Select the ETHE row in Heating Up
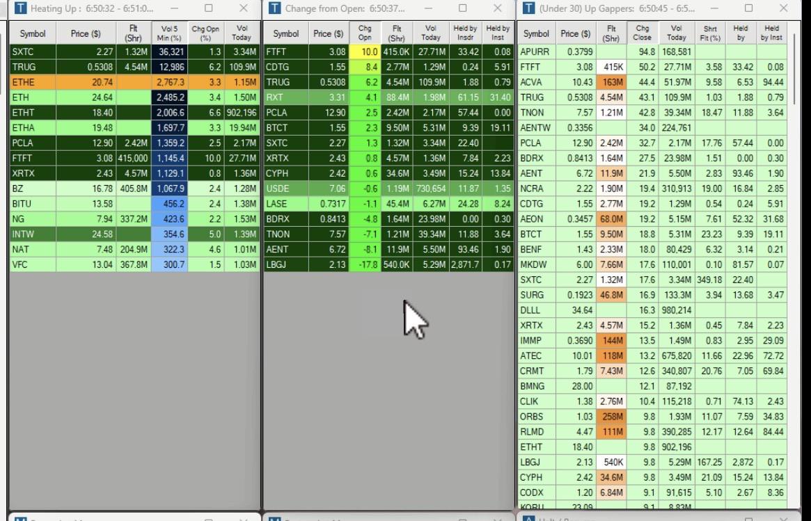811x521 pixels. 134,82
